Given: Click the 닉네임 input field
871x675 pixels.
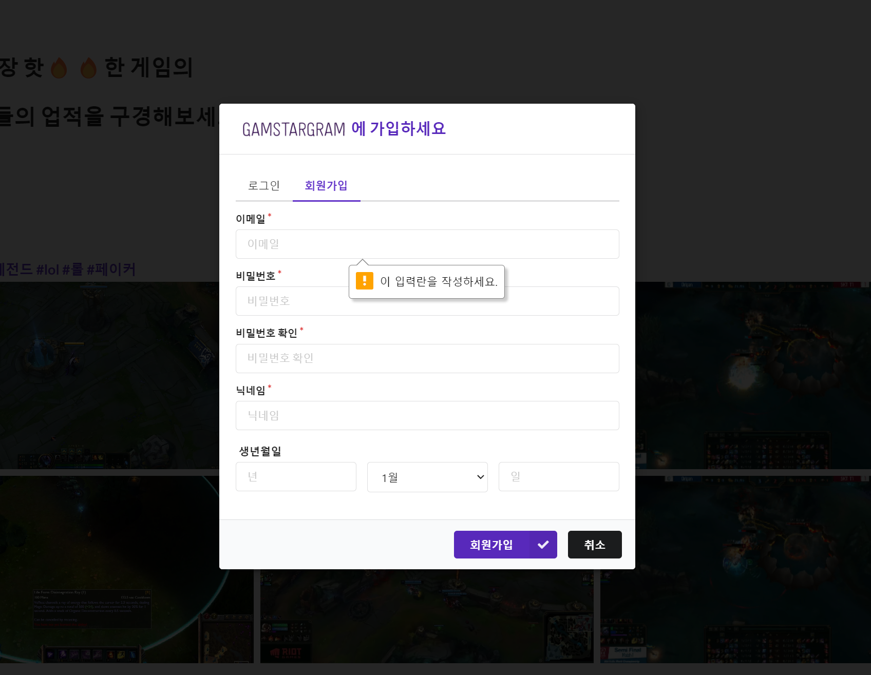Looking at the screenshot, I should click(x=427, y=415).
